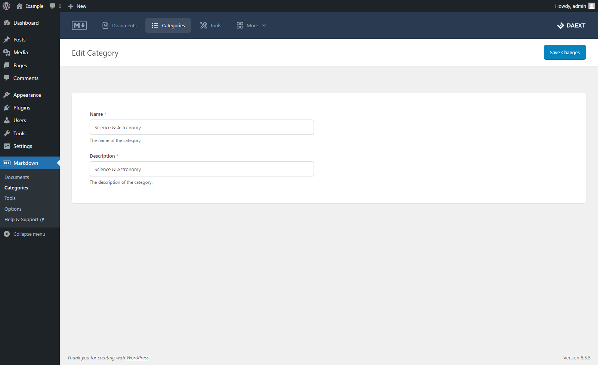Collapse the sidebar menu arrow icon

(7, 234)
